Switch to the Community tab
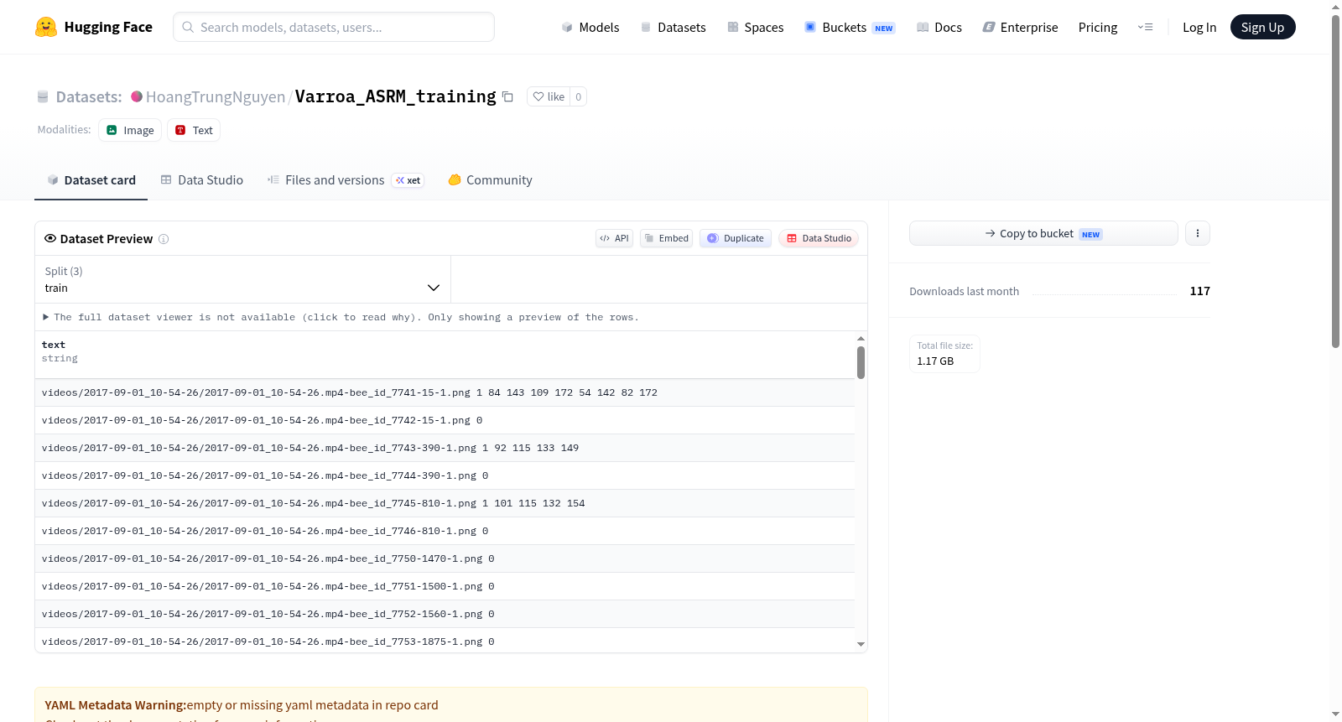Image resolution: width=1342 pixels, height=722 pixels. 491,180
